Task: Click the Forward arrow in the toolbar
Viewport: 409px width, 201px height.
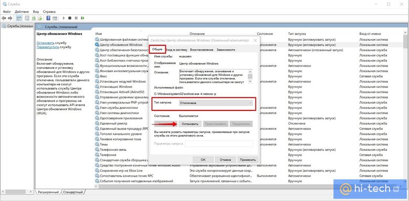Action: [10, 18]
